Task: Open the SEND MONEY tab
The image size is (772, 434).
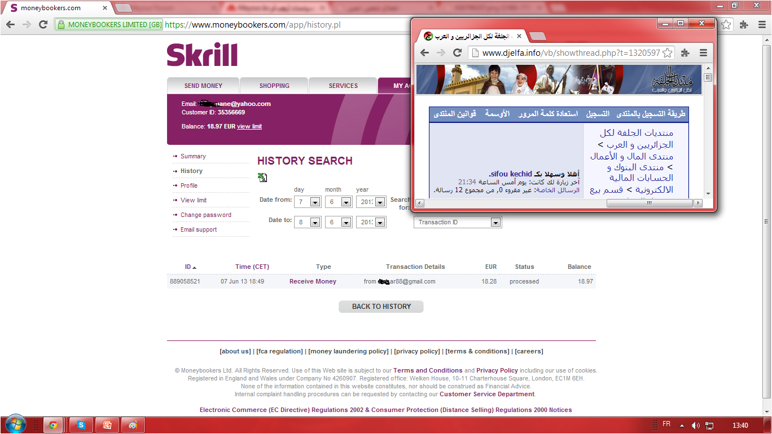Action: pos(203,86)
